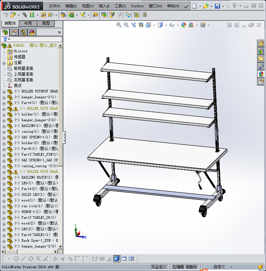The height and width of the screenshot is (271, 266).
Task: Toggle the circle snap icon in bottom toolbar
Action: (16, 259)
